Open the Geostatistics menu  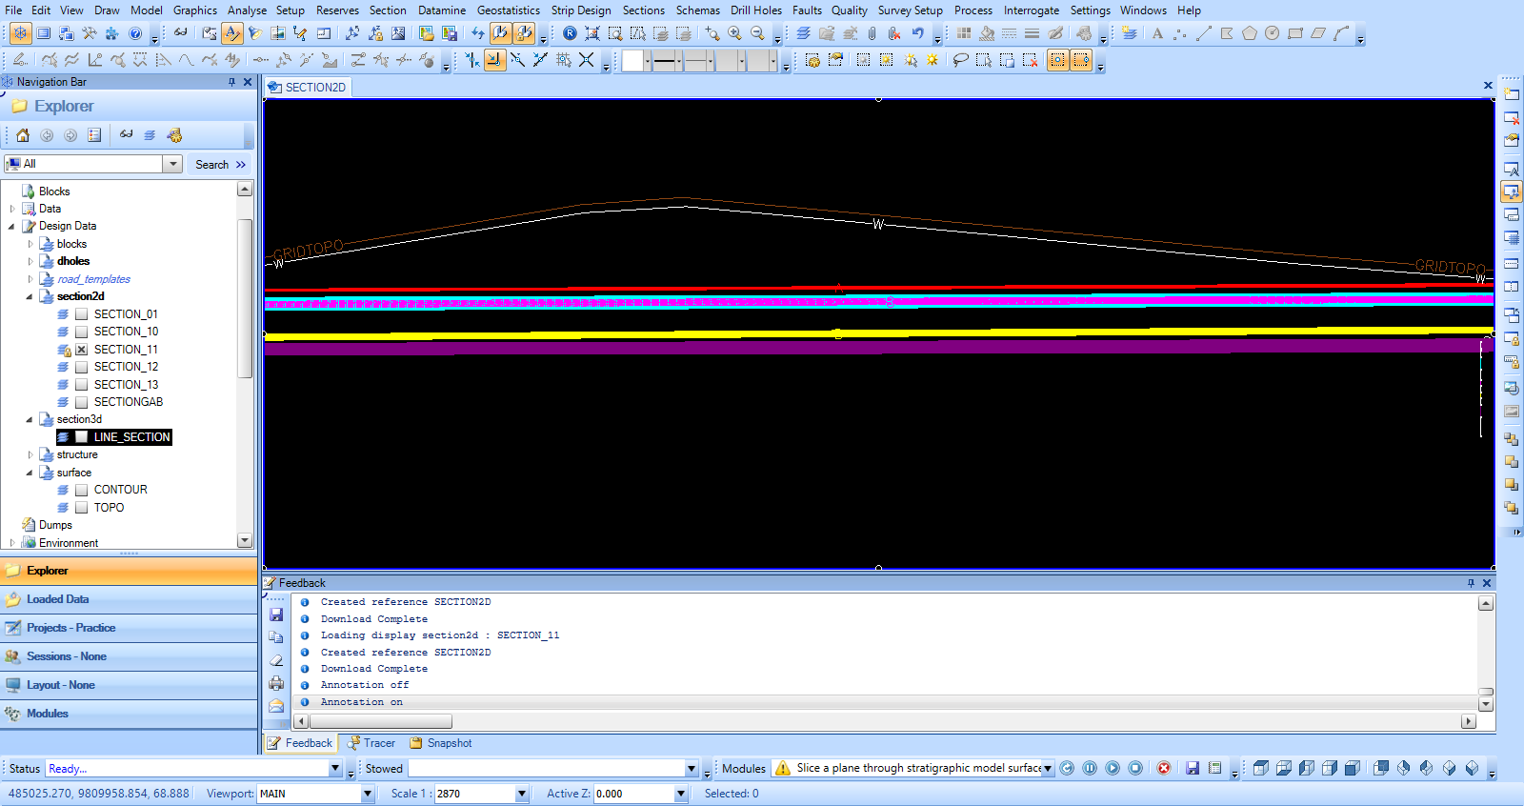(x=508, y=10)
